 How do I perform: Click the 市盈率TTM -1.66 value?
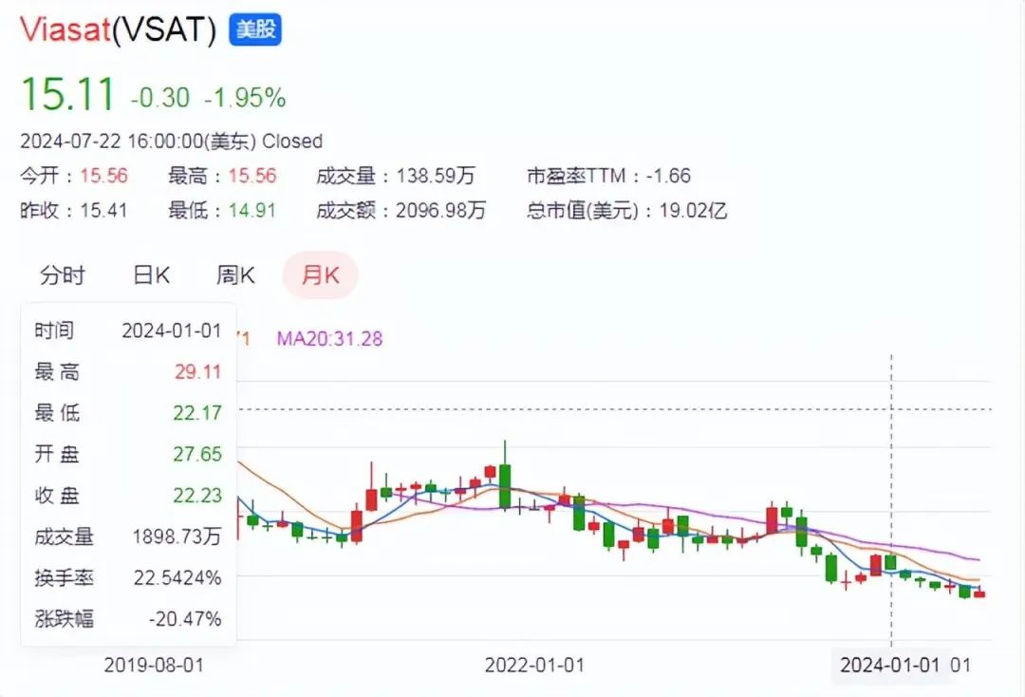[x=668, y=176]
